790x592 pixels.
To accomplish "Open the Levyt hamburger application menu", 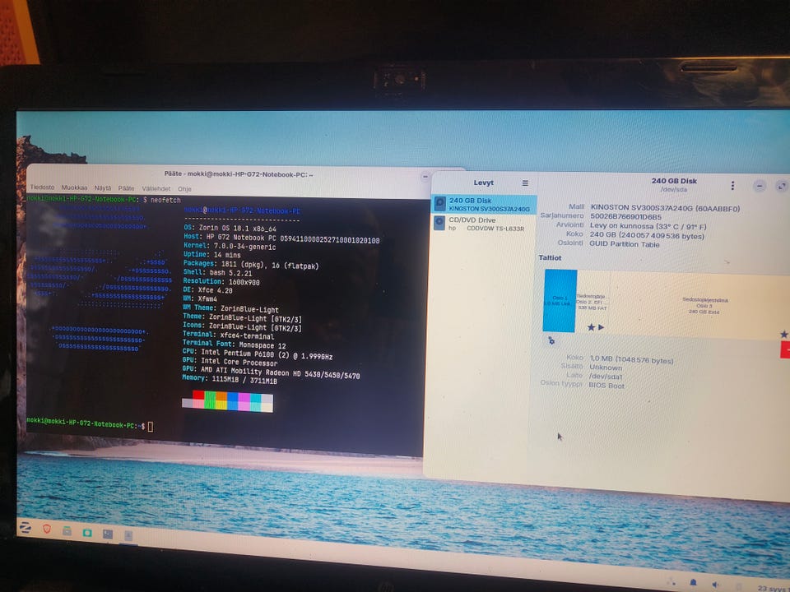I will click(525, 183).
